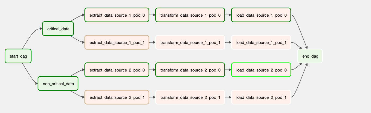Click the load_data_source_1_pod_1 task node
The height and width of the screenshot is (113, 371).
pos(261,42)
